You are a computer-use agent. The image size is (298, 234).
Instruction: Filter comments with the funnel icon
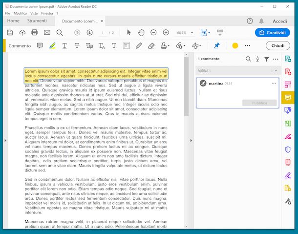(267, 59)
